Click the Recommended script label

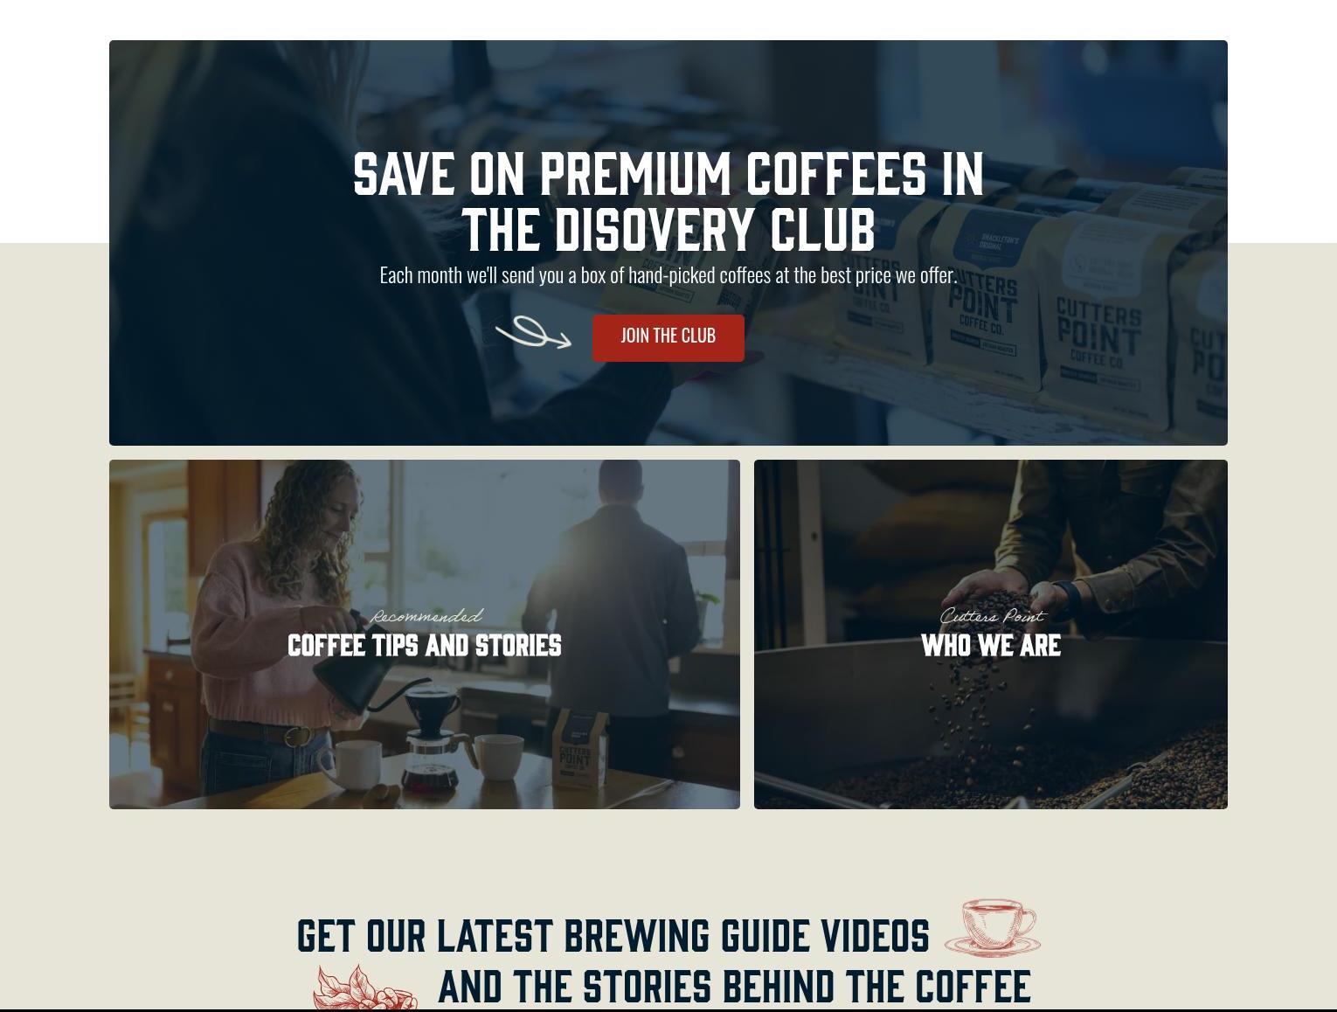[426, 616]
